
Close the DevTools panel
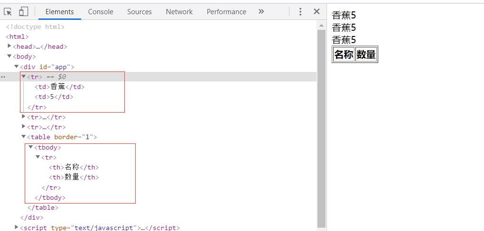click(x=316, y=12)
